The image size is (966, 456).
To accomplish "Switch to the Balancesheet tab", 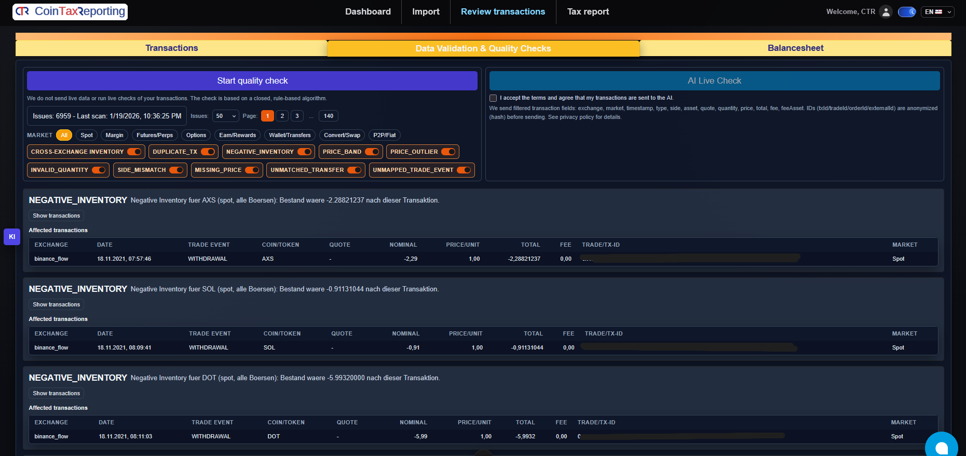I will pos(795,48).
